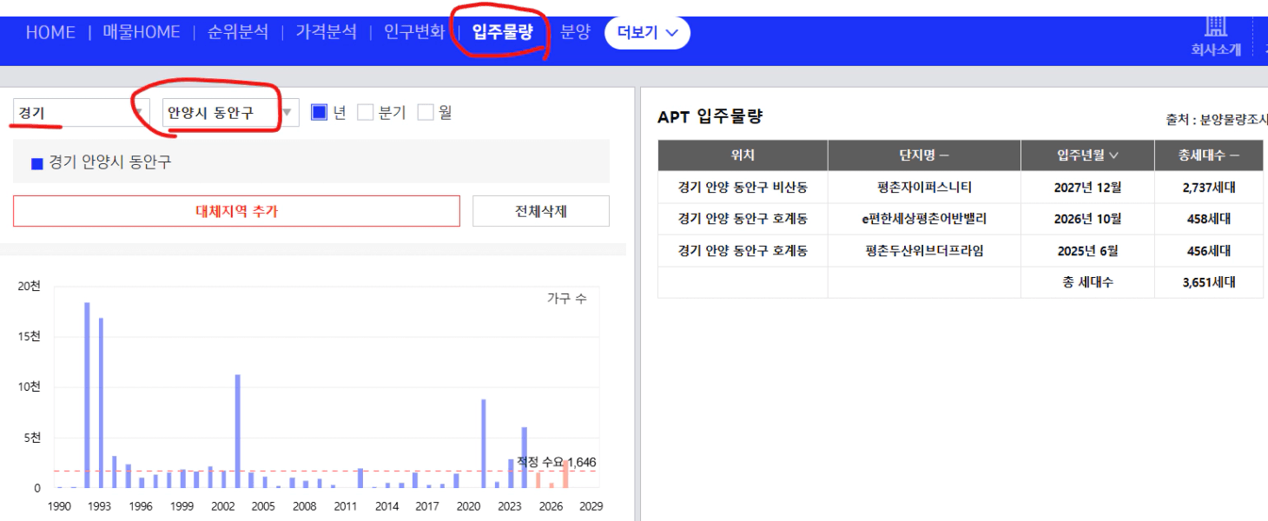Click 경기 안양 동안구 비산동 location cell

coord(743,187)
